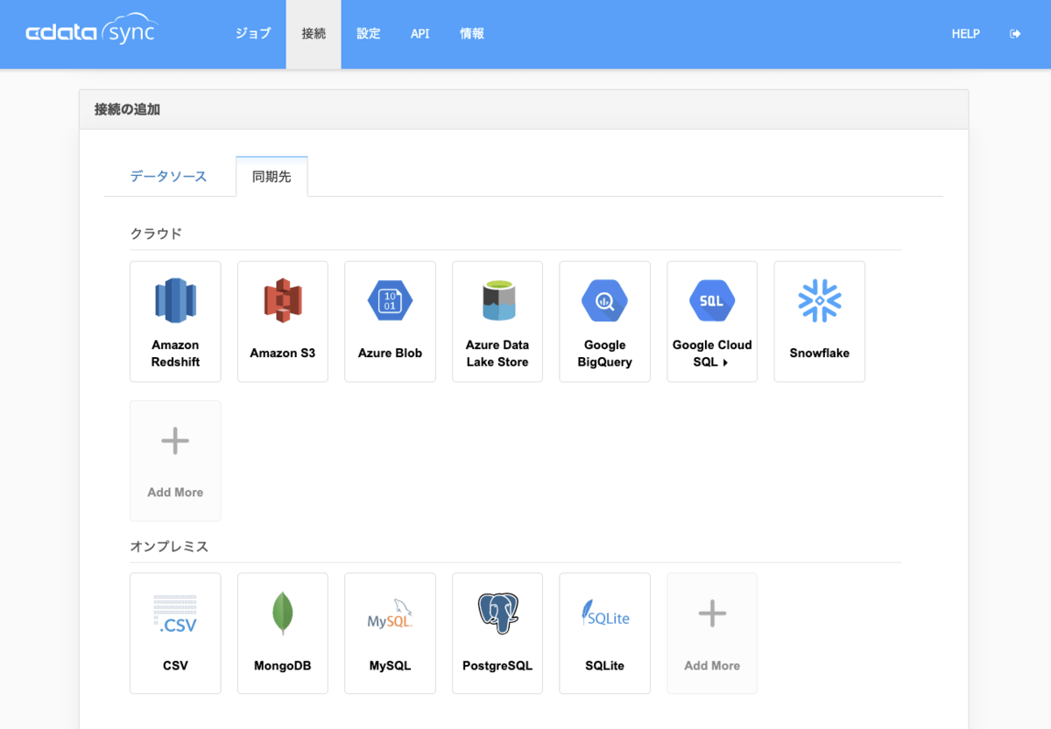This screenshot has width=1051, height=729.
Task: Pick the MySQL destination icon
Action: [390, 613]
